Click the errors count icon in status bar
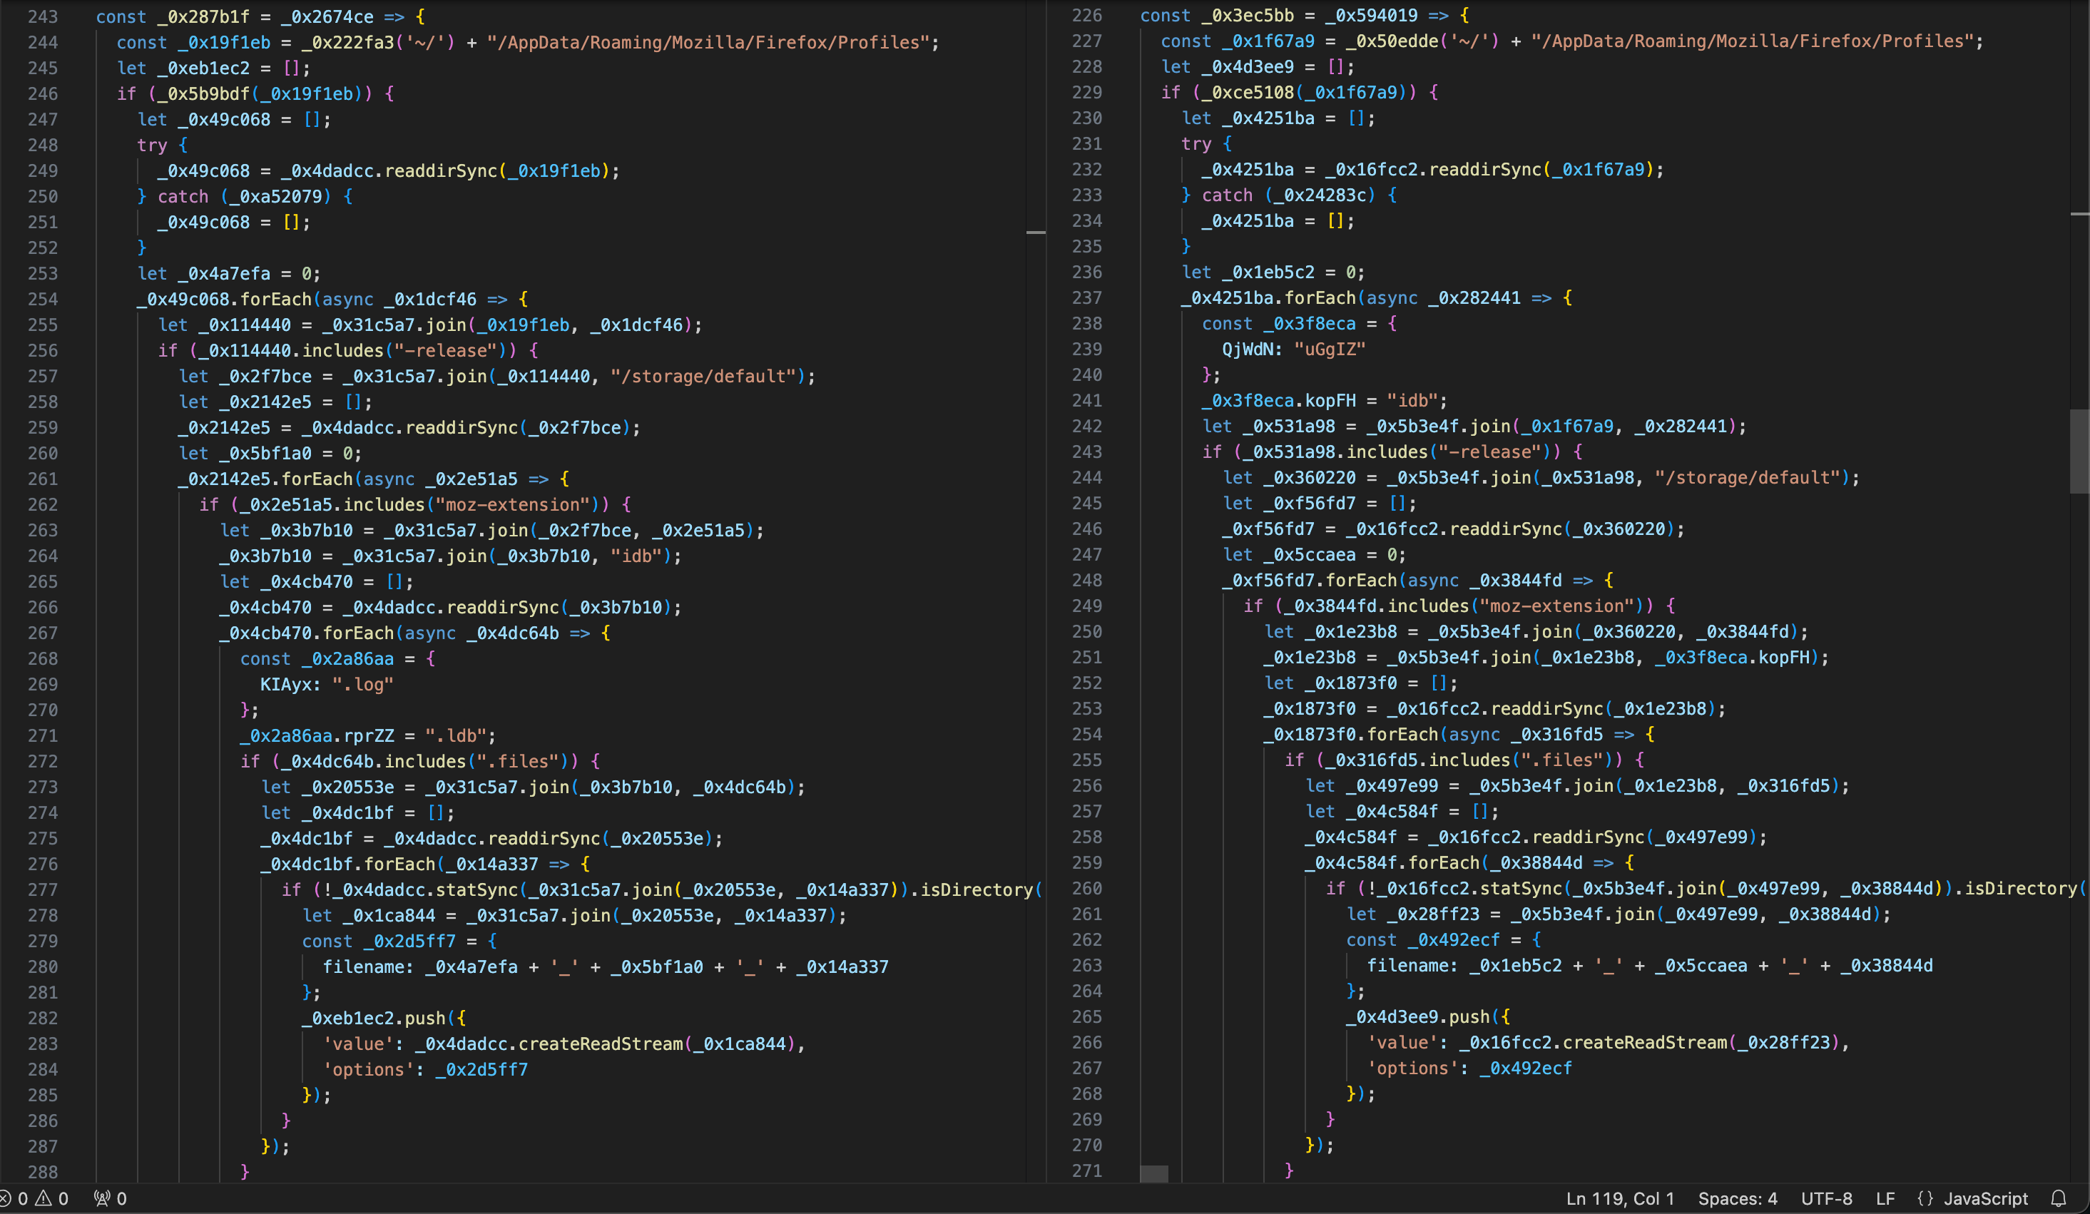The width and height of the screenshot is (2090, 1214). (x=4, y=1198)
